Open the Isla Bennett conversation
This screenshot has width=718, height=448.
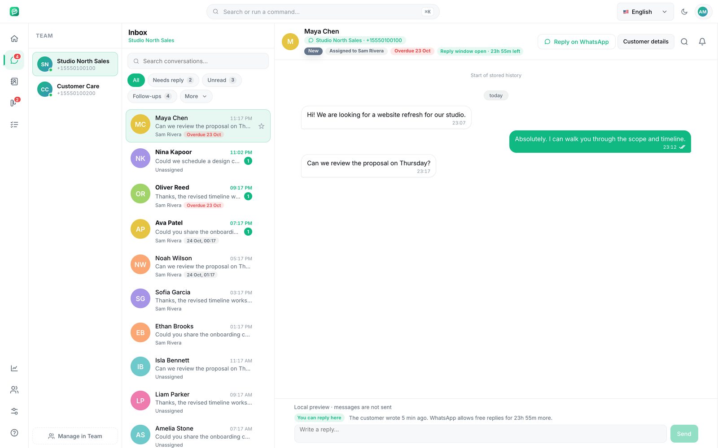pos(198,368)
